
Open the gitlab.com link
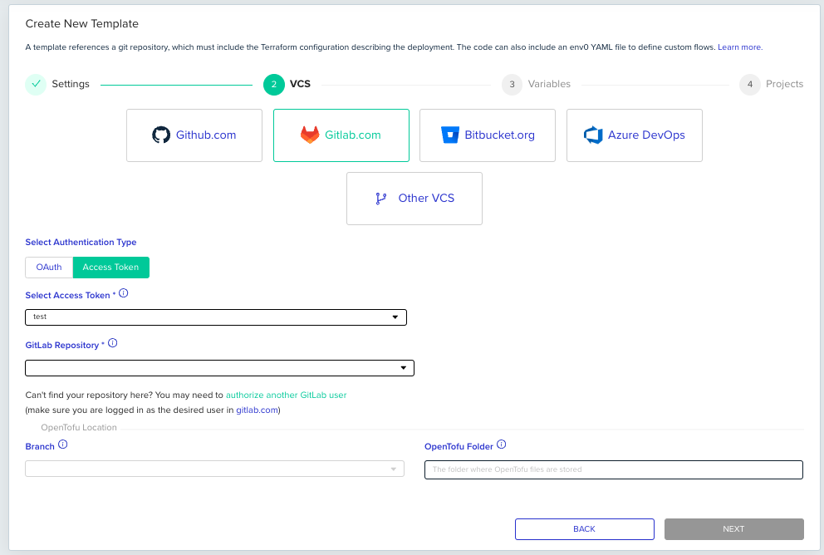point(257,410)
